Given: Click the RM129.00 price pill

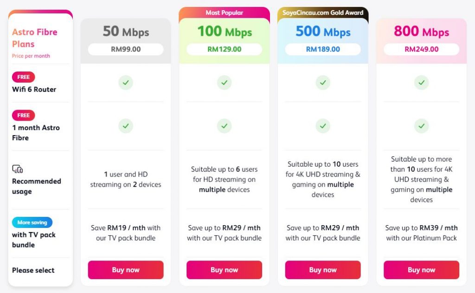Looking at the screenshot, I should [224, 49].
